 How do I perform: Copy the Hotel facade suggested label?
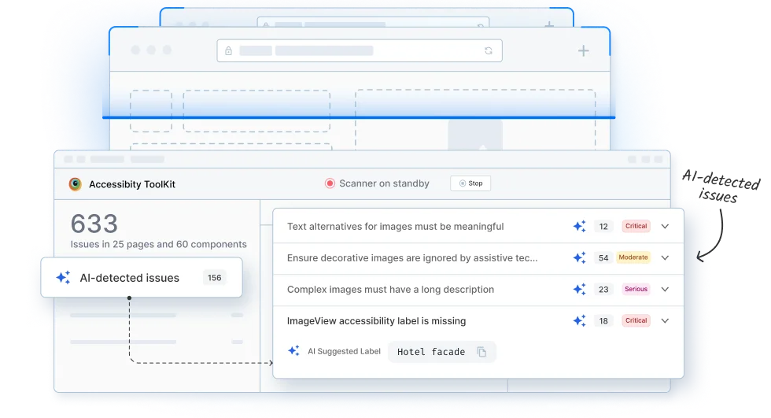(x=481, y=352)
